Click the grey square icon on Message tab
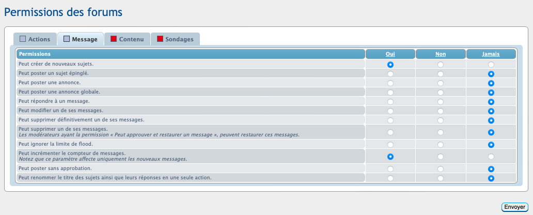The image size is (533, 215). pyautogui.click(x=67, y=39)
